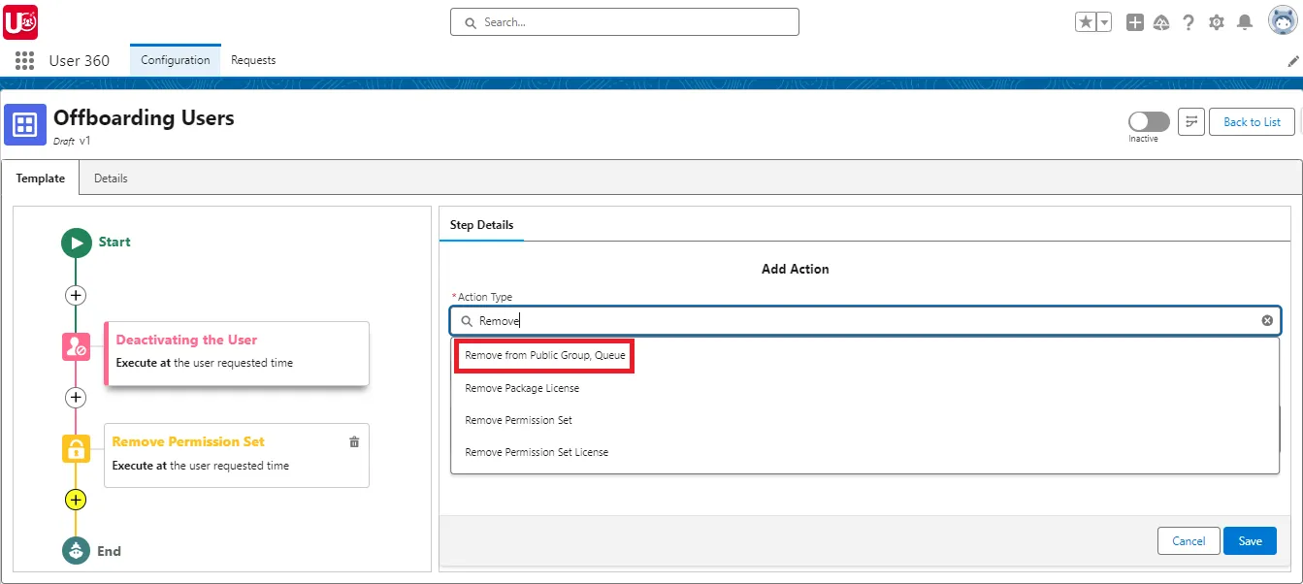Open the Requests tab
1303x584 pixels.
tap(252, 60)
